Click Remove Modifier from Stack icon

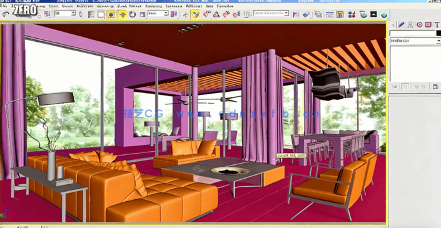point(424,87)
